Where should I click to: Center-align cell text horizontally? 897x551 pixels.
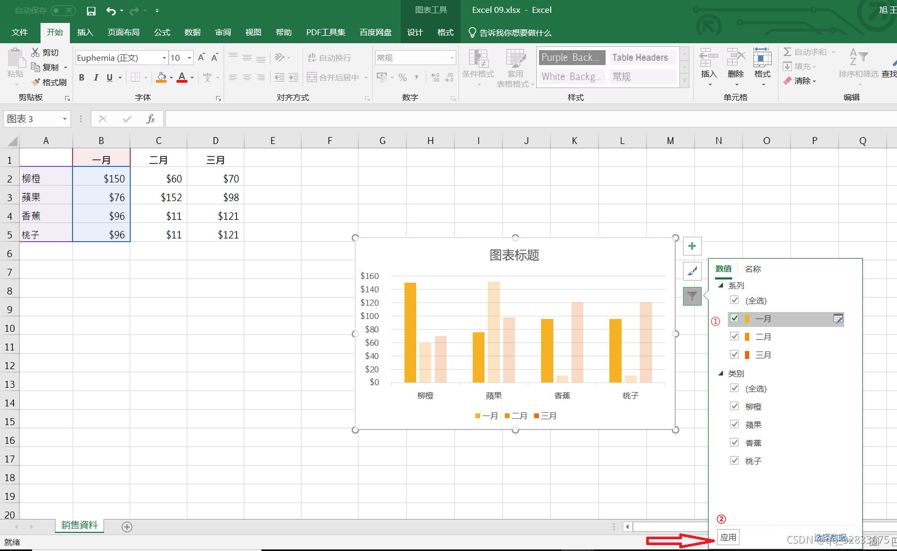tap(247, 77)
